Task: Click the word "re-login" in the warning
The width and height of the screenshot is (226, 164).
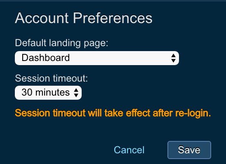Action: [x=193, y=113]
